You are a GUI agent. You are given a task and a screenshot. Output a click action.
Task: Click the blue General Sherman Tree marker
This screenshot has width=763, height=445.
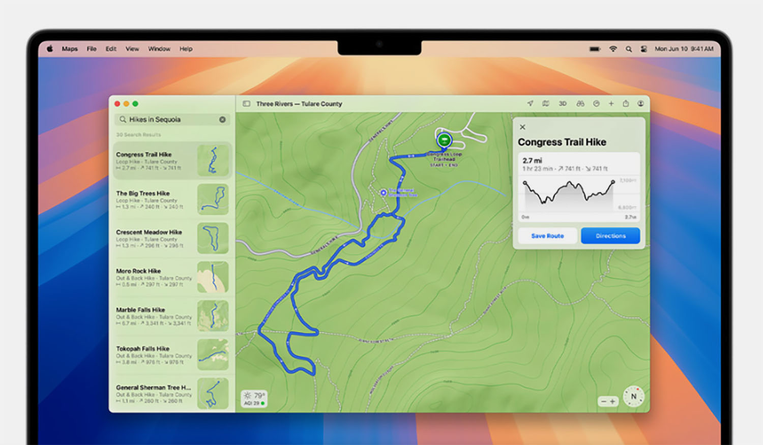384,193
